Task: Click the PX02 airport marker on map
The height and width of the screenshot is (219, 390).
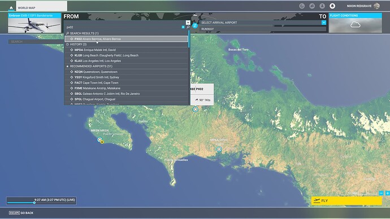Action: click(196, 109)
